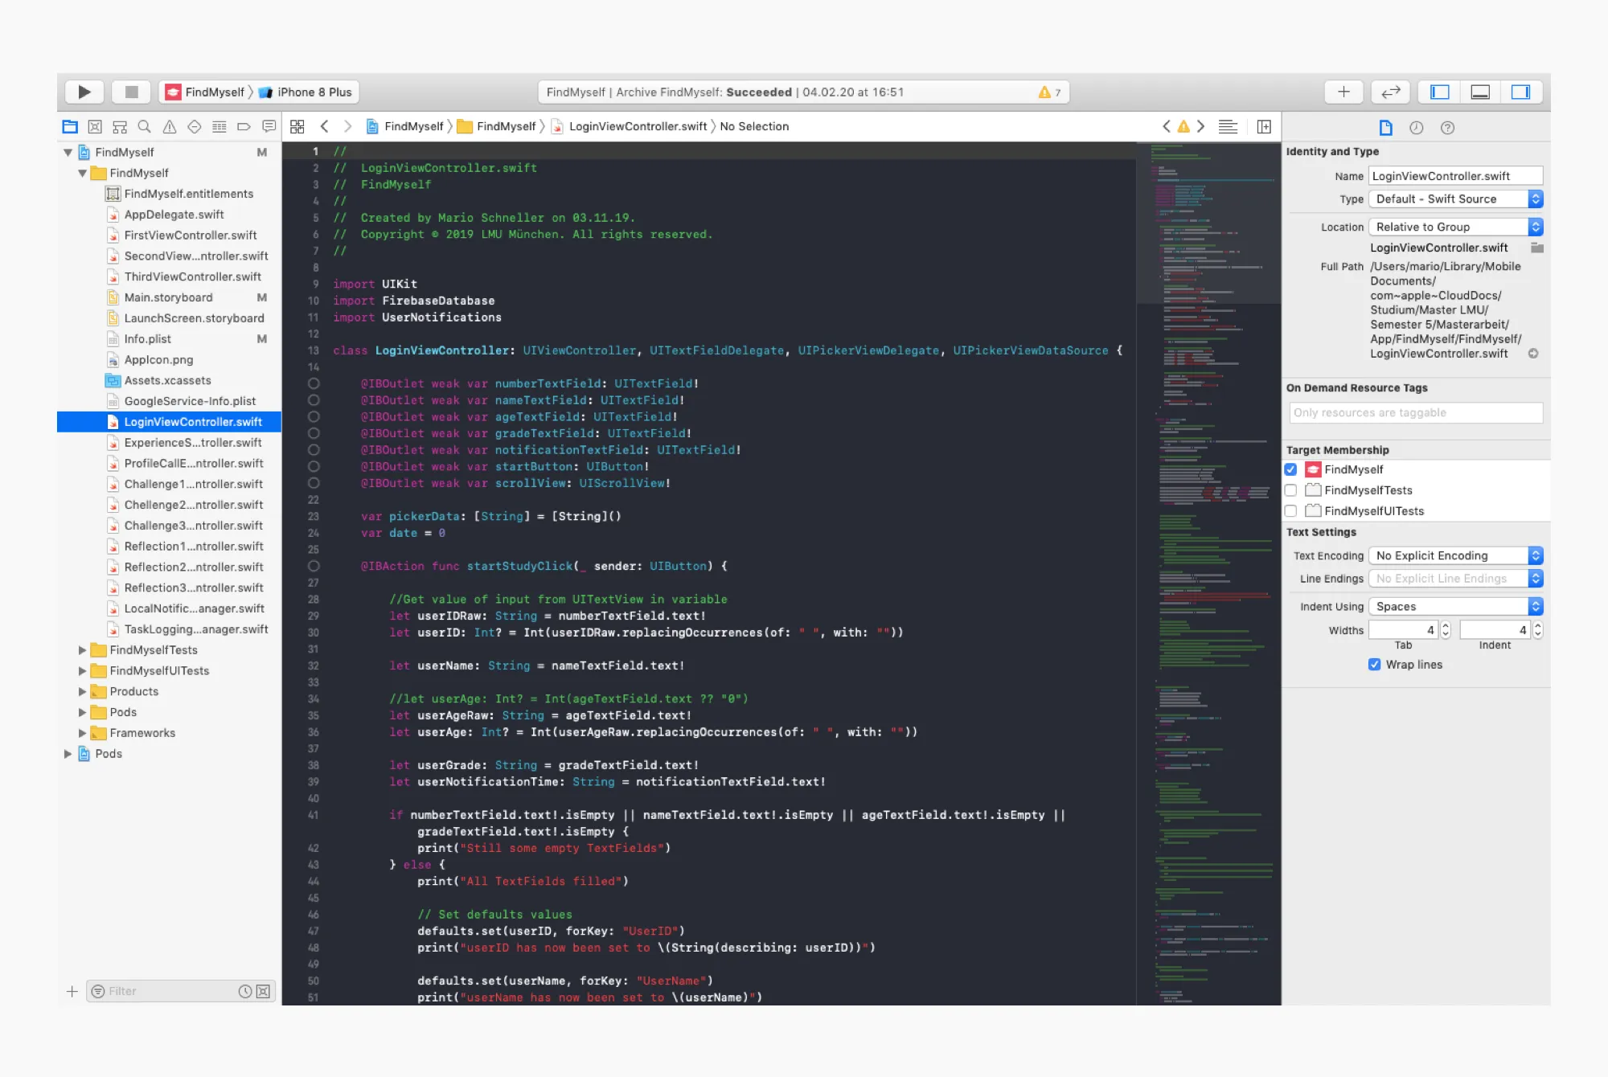This screenshot has height=1077, width=1608.
Task: Switch to the File inspector tab
Action: pos(1385,128)
